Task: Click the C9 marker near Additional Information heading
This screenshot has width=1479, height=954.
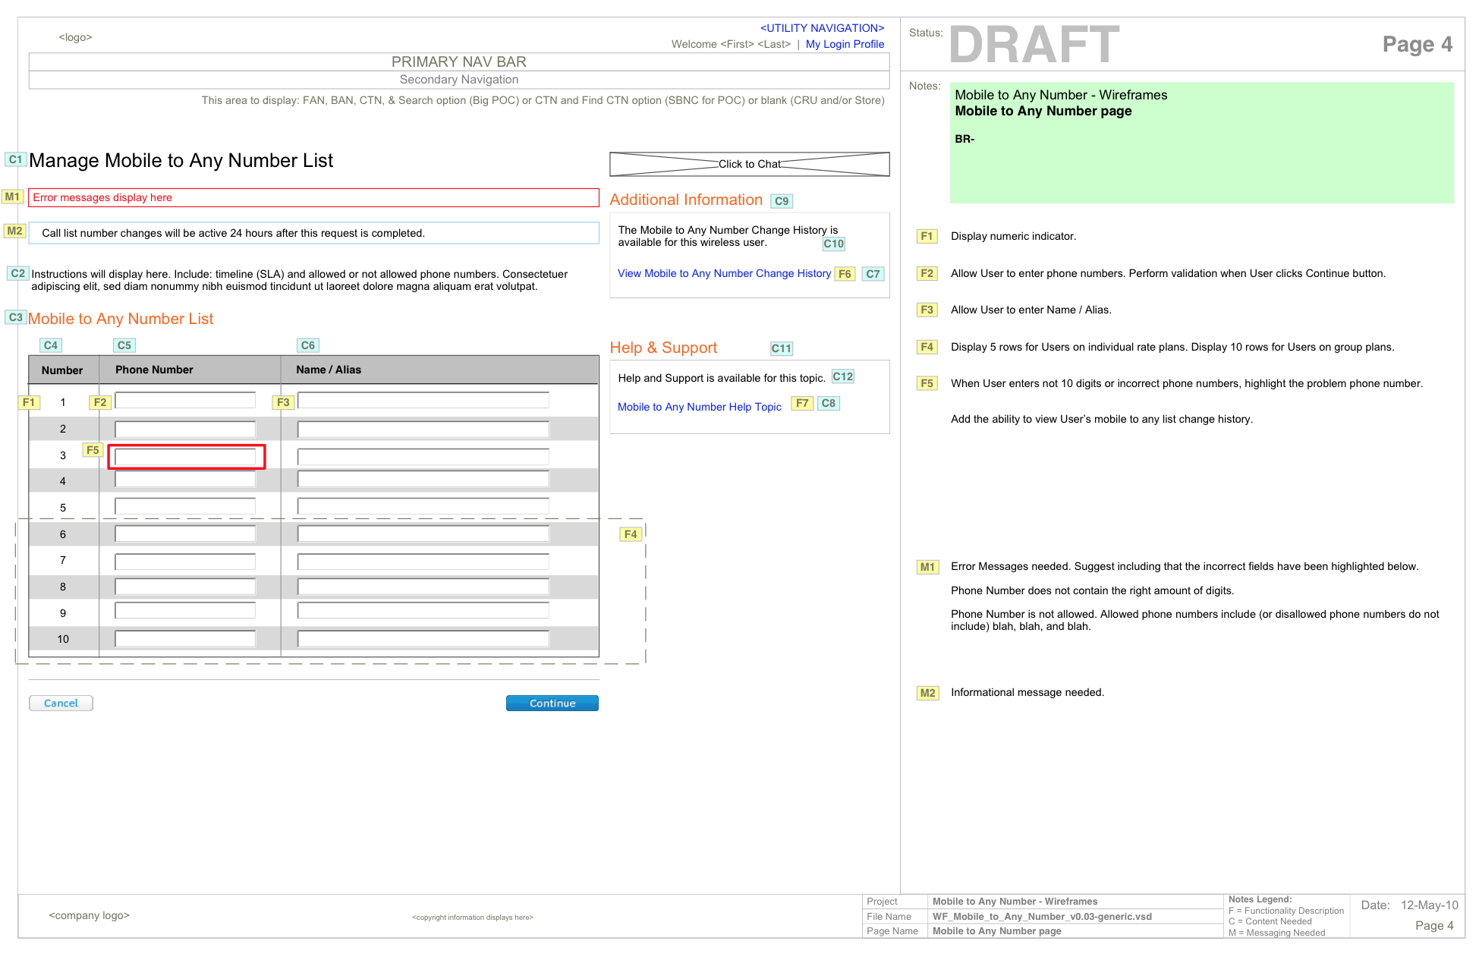Action: 782,200
